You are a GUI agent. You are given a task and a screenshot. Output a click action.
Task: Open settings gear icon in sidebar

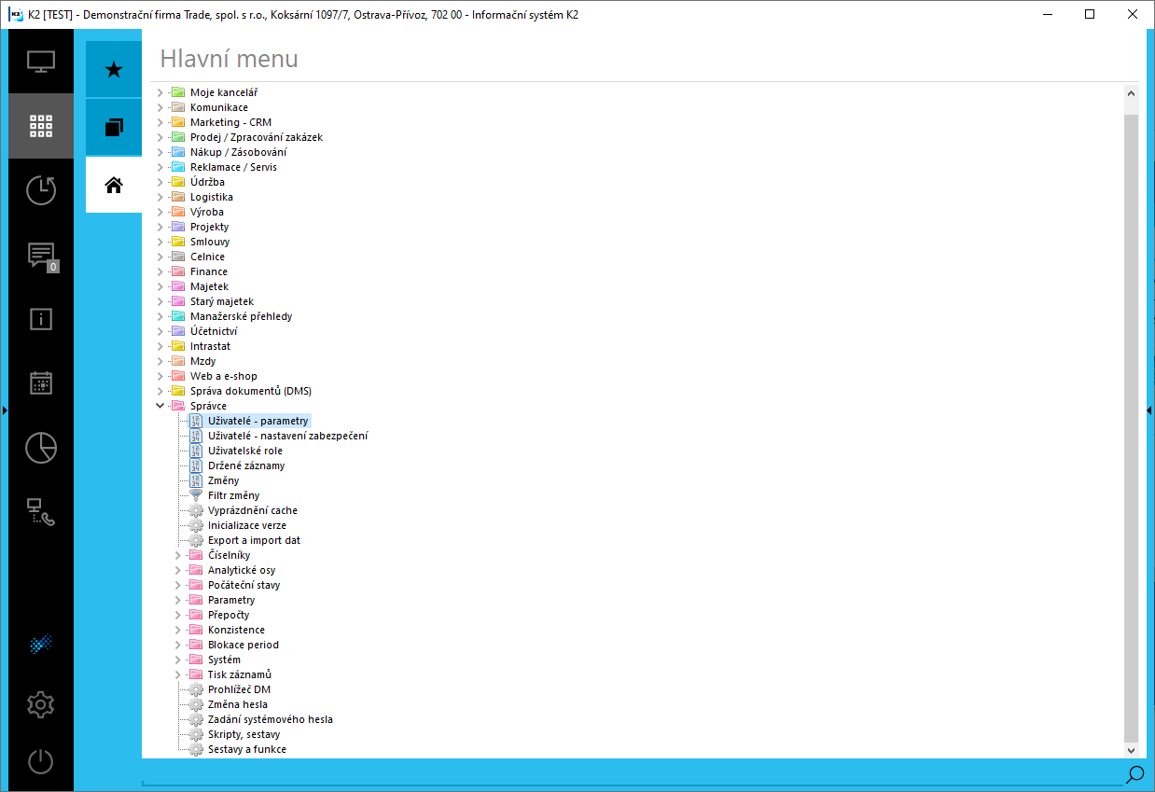point(41,704)
